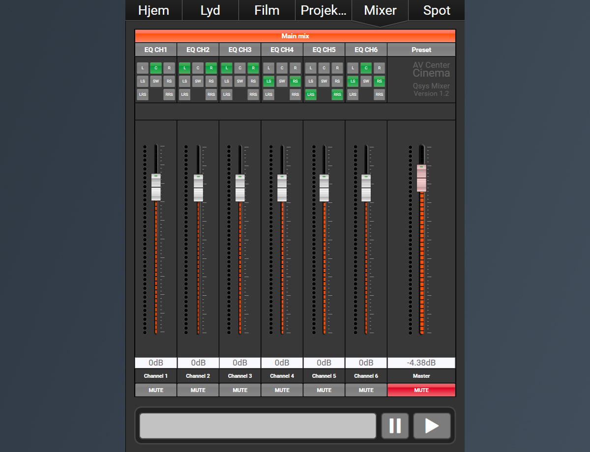Open EQ CH1 settings
This screenshot has height=452, width=590.
[x=155, y=50]
